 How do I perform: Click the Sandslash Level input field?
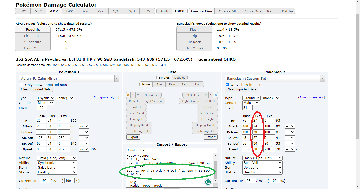point(247,108)
